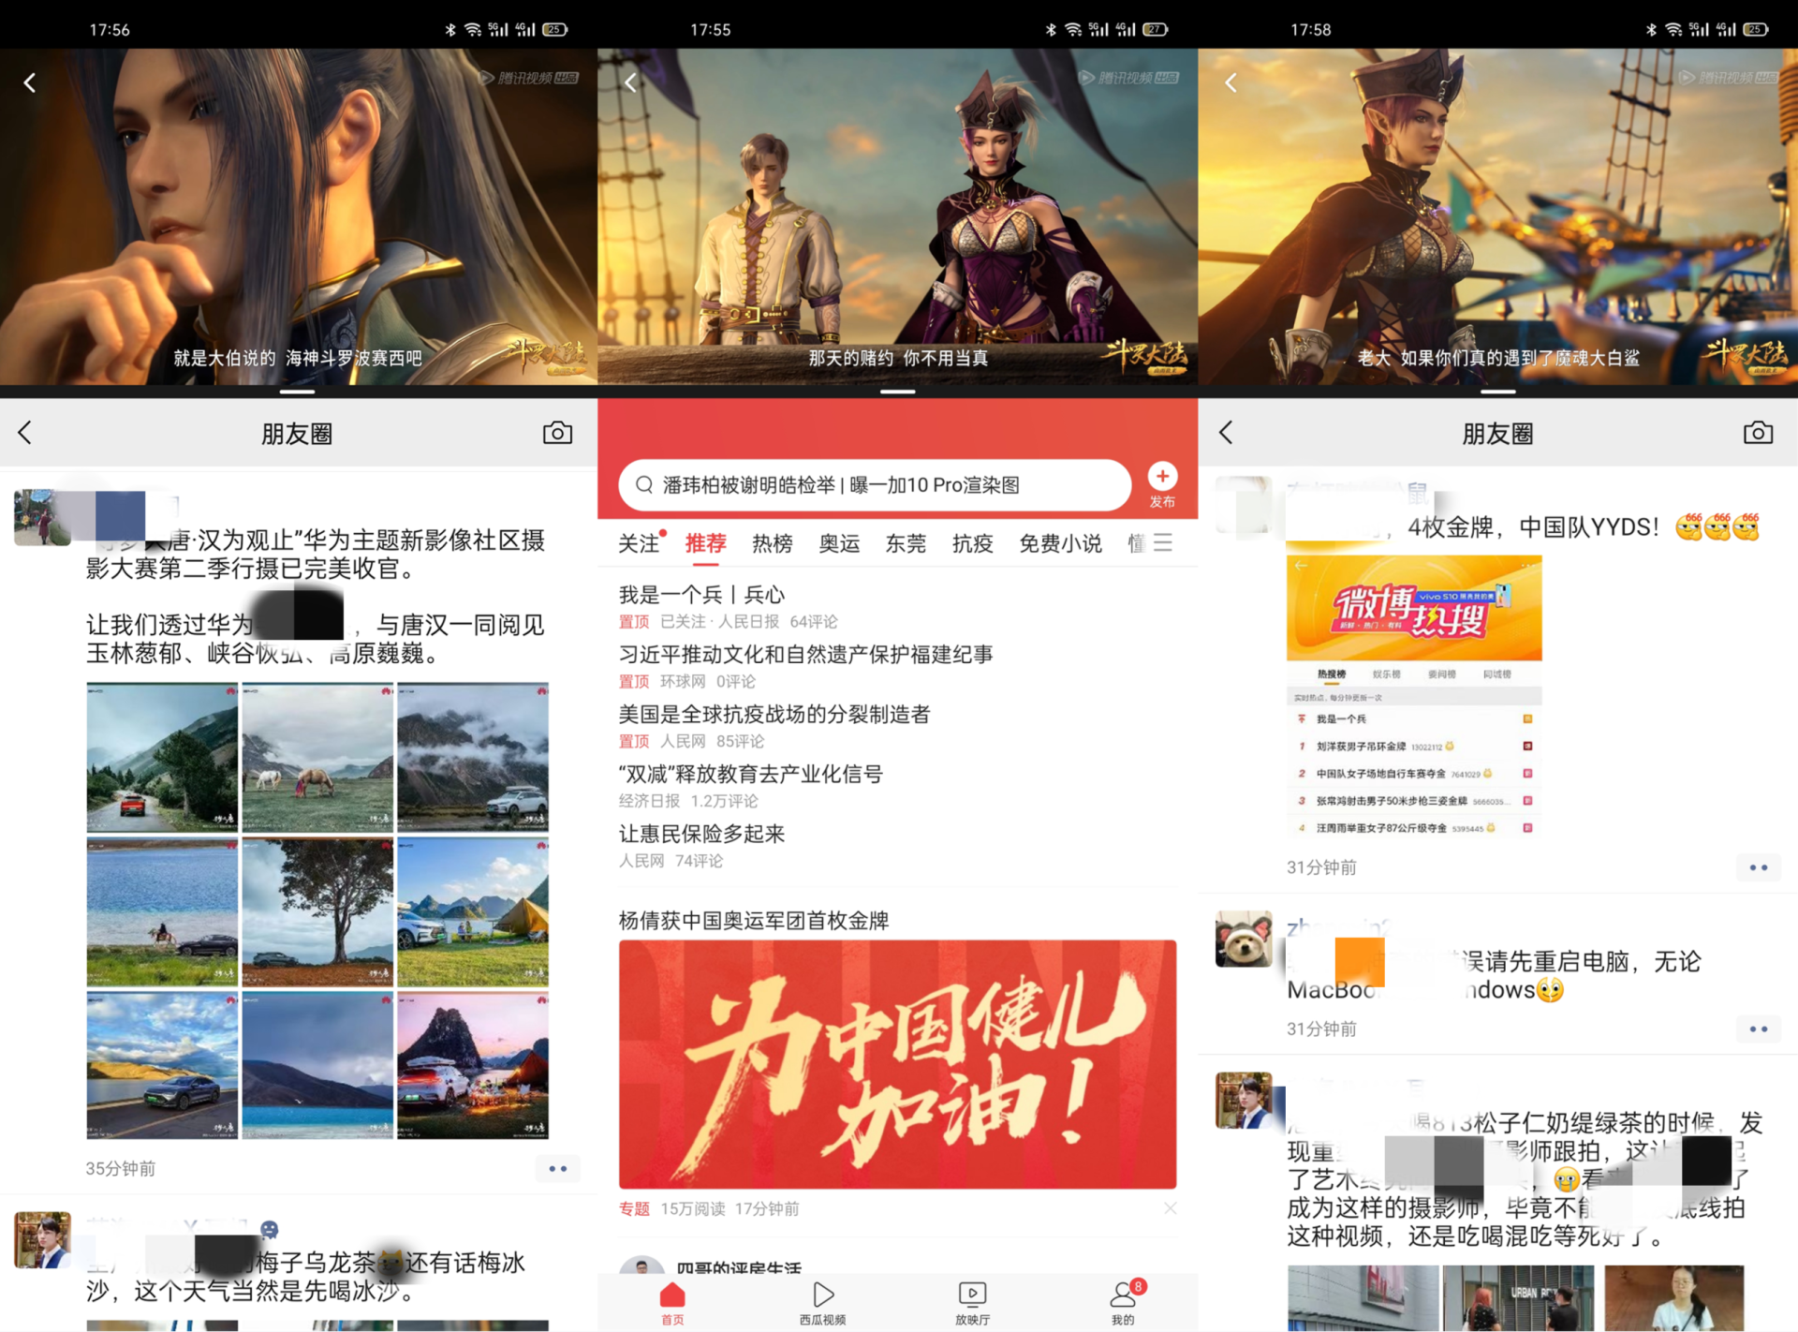Open camera to post a new Moment
This screenshot has height=1332, width=1798.
[x=556, y=433]
